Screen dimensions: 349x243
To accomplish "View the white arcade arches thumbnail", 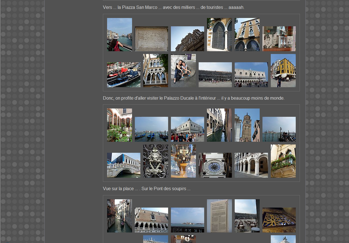I will click(x=251, y=165).
